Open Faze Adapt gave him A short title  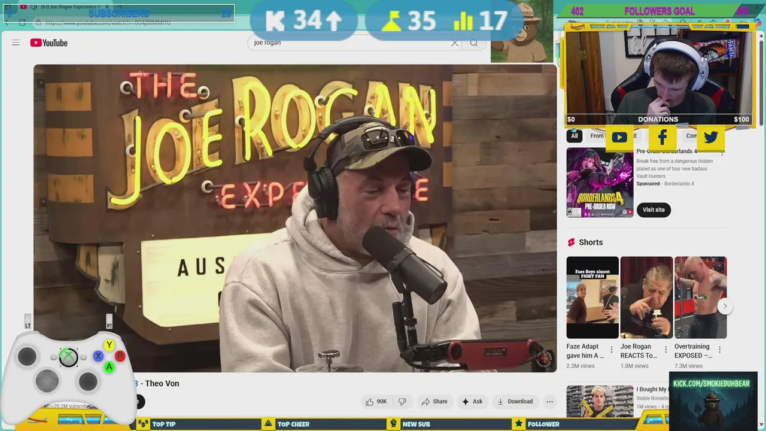[x=585, y=351]
